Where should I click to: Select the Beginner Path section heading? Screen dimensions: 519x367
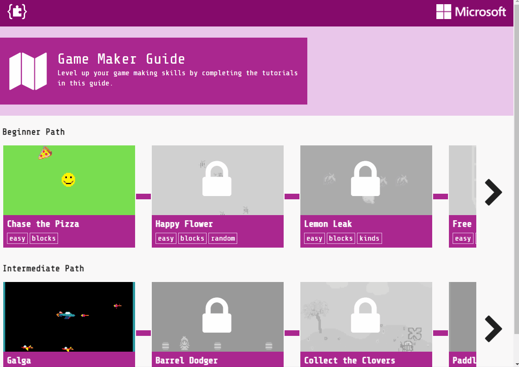coord(33,132)
